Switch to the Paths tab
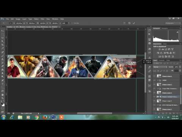 pos(168,60)
